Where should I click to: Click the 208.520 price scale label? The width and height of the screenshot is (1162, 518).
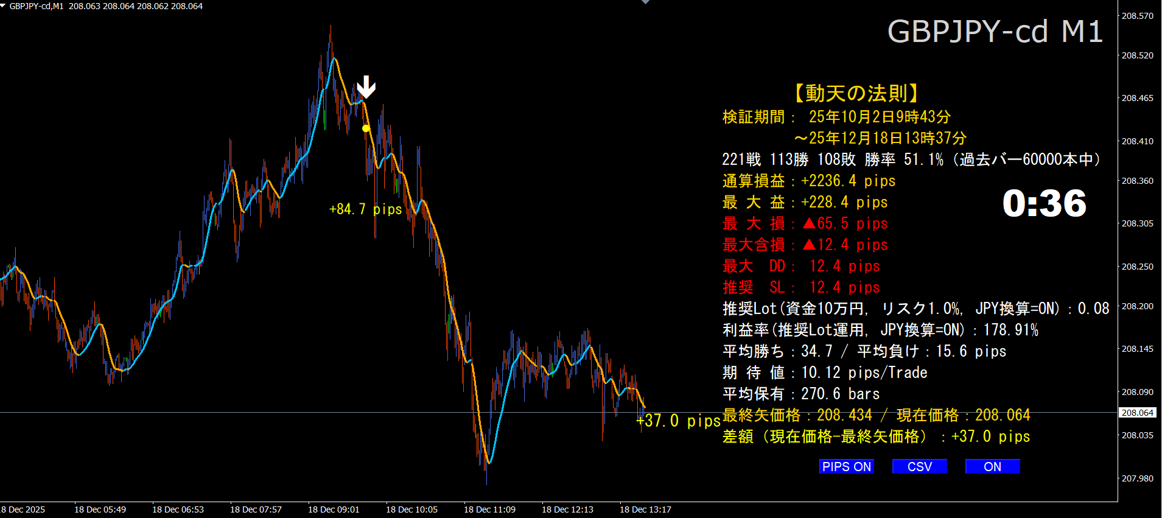coord(1138,55)
